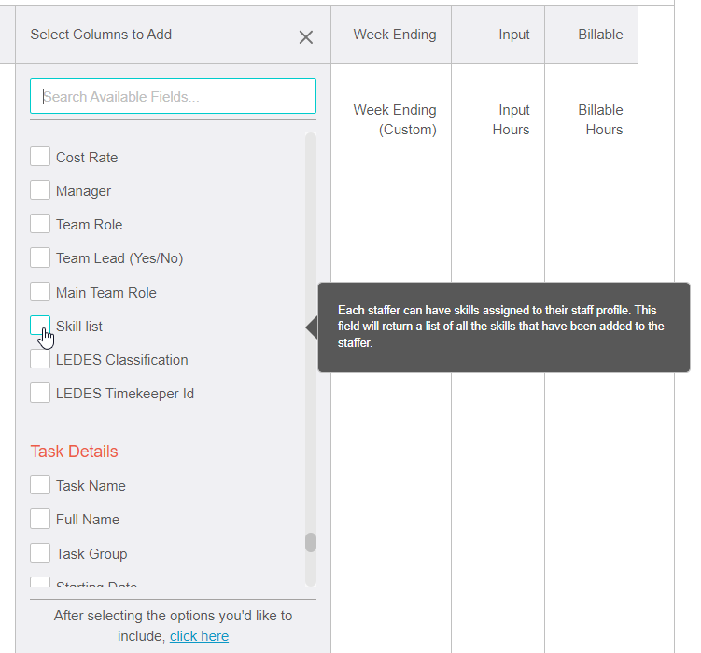Screen dimensions: 701x653
Task: Select the Team Lead (Yes/No) checkbox
Action: pyautogui.click(x=40, y=257)
